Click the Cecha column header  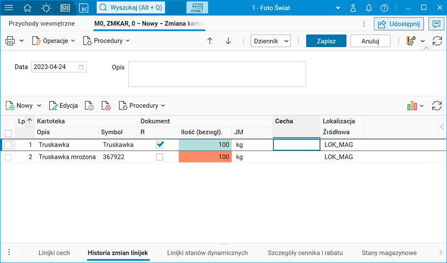point(296,127)
